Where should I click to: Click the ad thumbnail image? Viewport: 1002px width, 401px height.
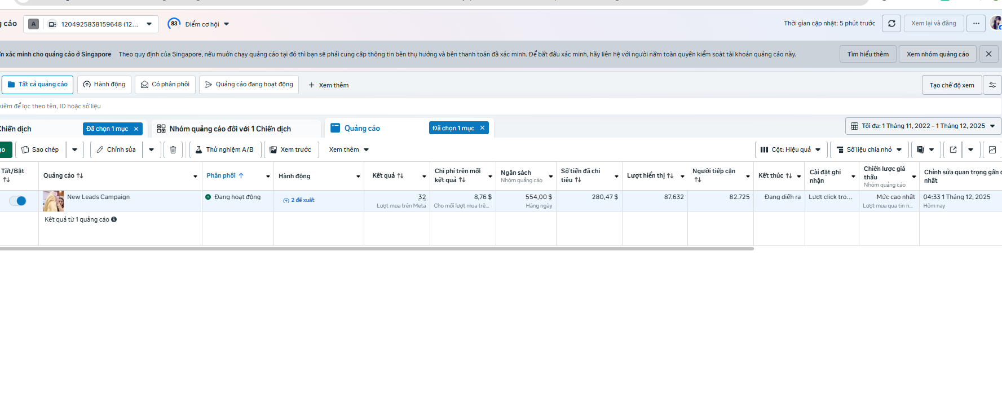54,201
